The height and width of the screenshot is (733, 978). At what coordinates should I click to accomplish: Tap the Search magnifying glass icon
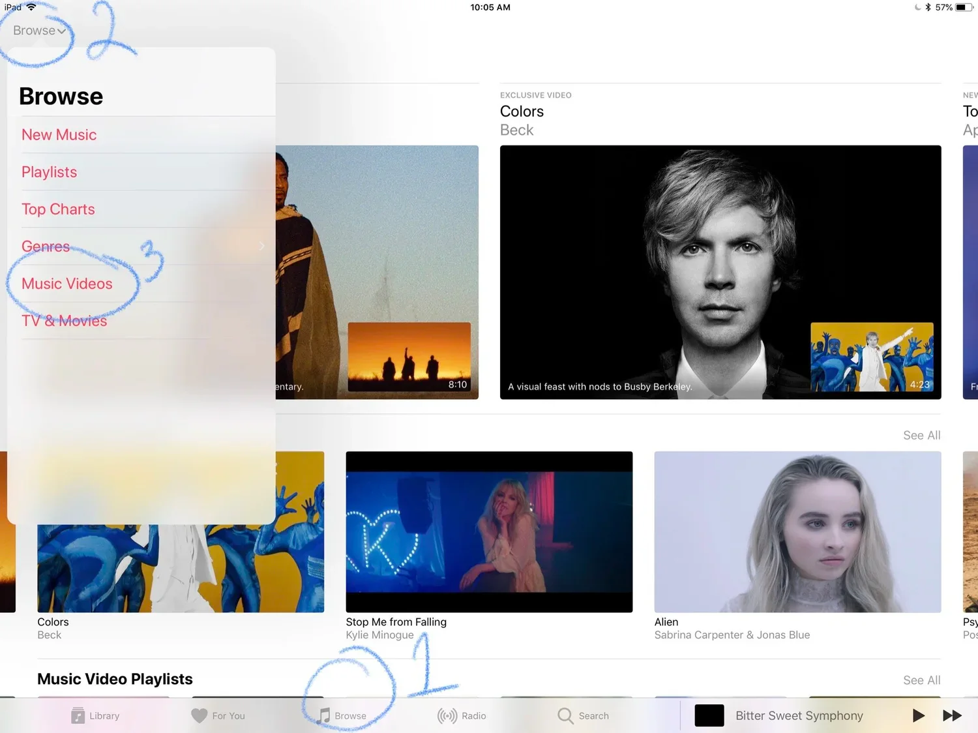(565, 715)
